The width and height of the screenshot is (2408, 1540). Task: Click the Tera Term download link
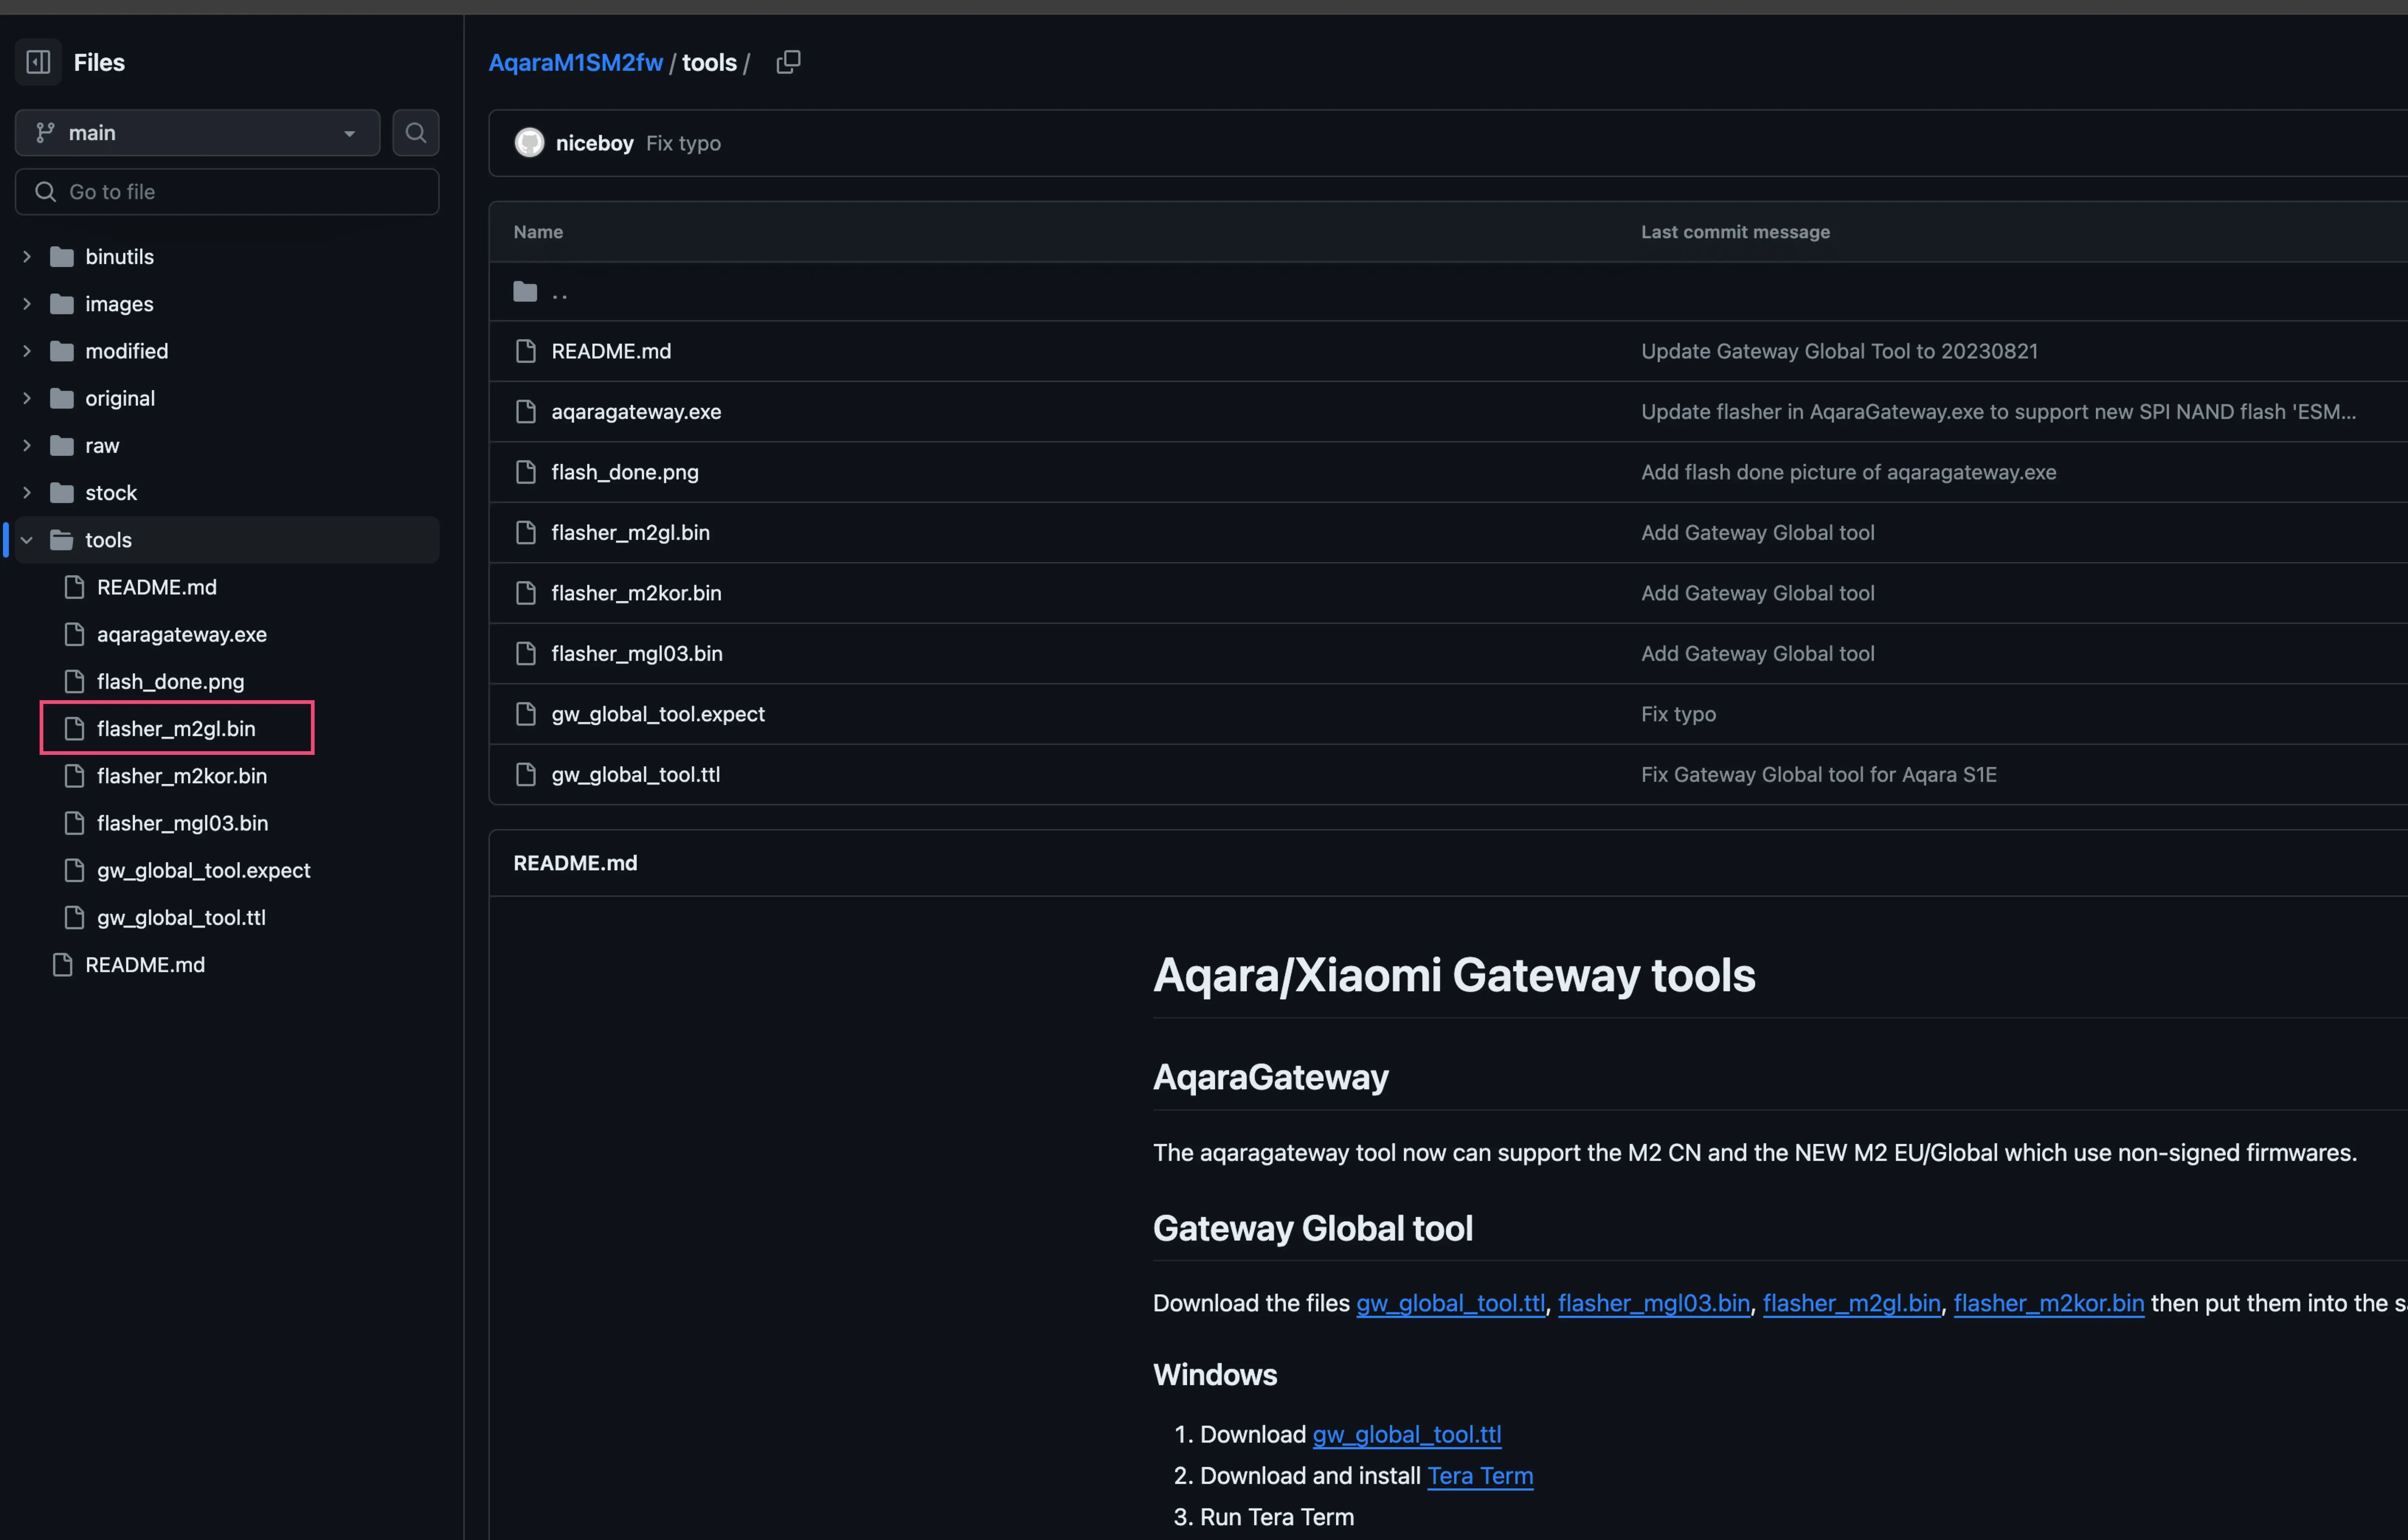click(x=1480, y=1476)
